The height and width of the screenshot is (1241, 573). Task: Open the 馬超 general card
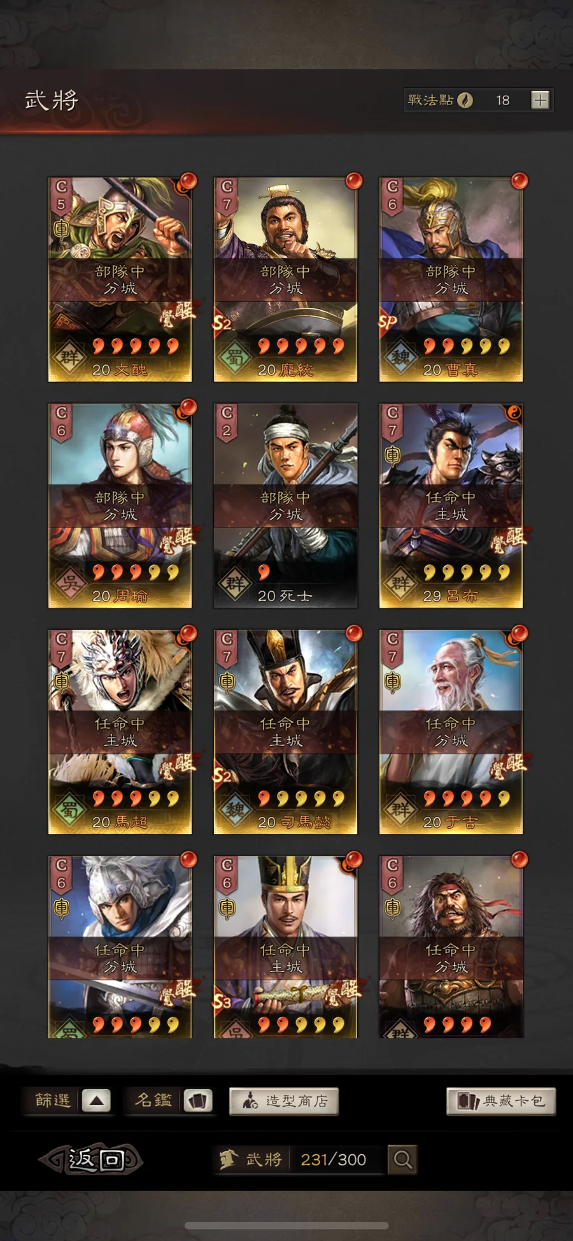point(120,731)
